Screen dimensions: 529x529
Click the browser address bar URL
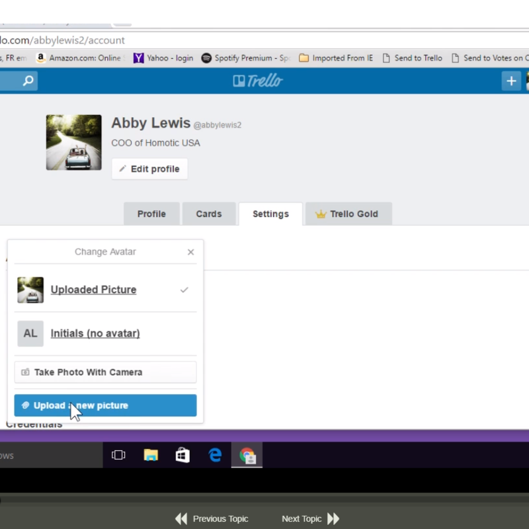[62, 40]
